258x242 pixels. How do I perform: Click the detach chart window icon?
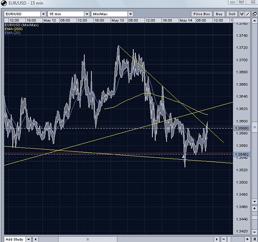click(x=255, y=14)
